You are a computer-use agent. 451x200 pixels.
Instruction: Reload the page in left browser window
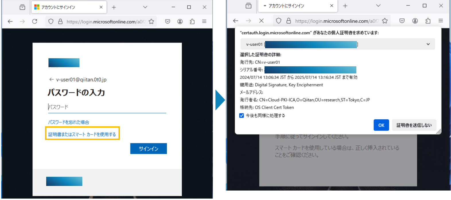point(35,22)
